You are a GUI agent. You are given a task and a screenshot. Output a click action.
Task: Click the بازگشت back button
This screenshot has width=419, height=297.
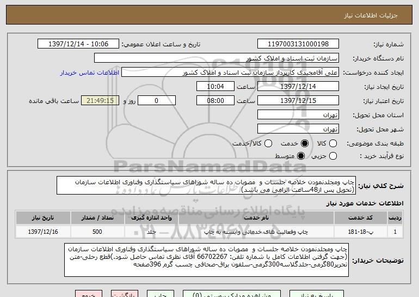[x=125, y=294]
